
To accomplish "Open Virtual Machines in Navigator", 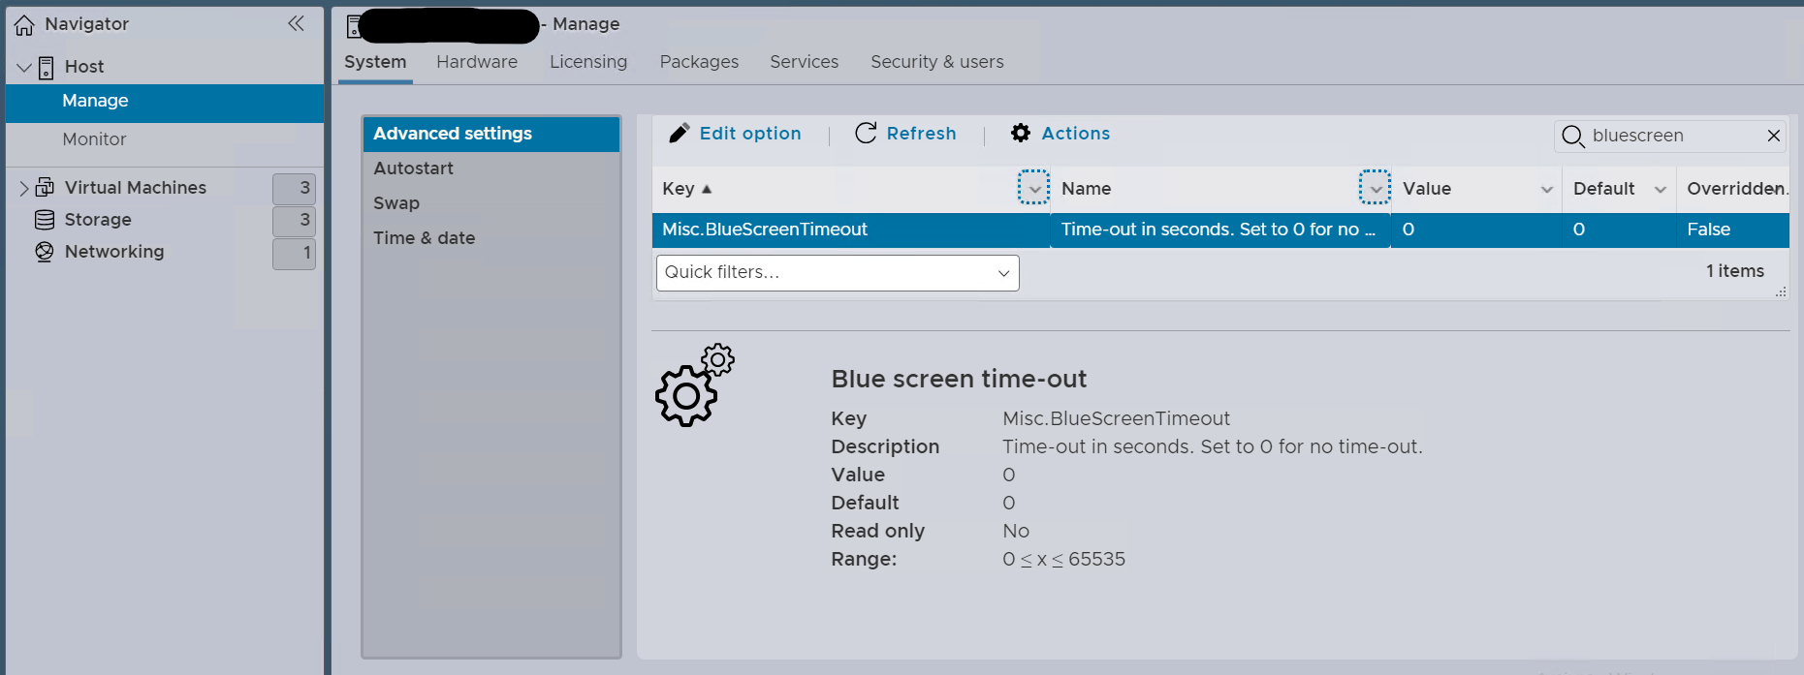I will click(x=136, y=188).
